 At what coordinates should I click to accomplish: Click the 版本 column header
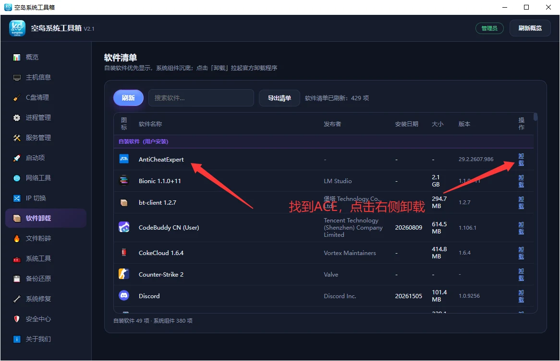point(464,124)
